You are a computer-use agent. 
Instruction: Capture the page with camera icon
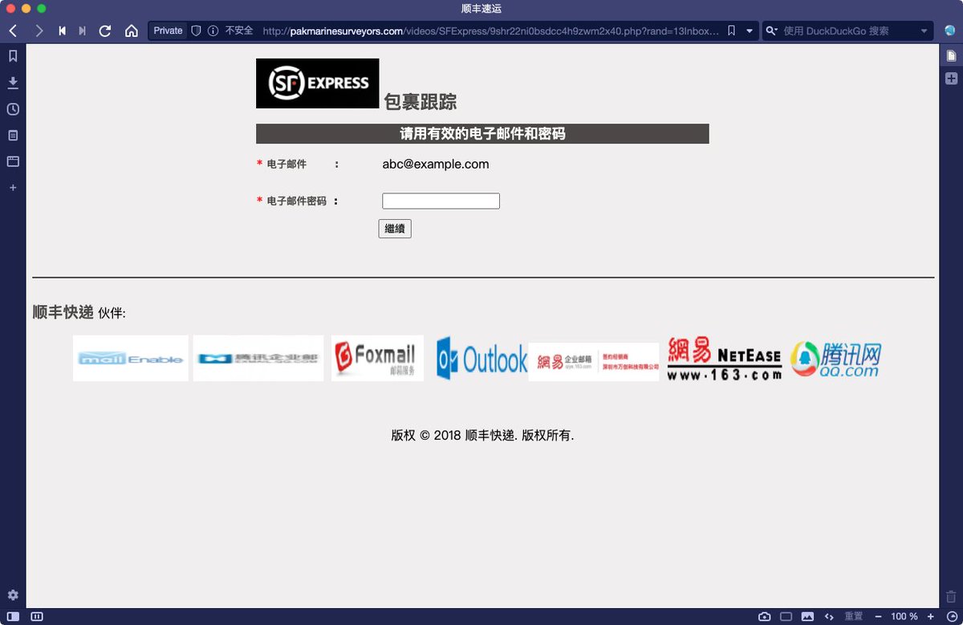(x=765, y=616)
